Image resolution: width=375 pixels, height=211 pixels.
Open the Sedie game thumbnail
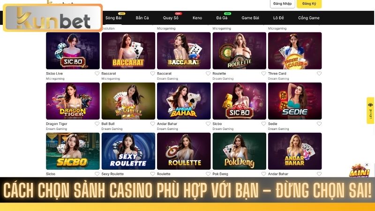tap(295, 101)
